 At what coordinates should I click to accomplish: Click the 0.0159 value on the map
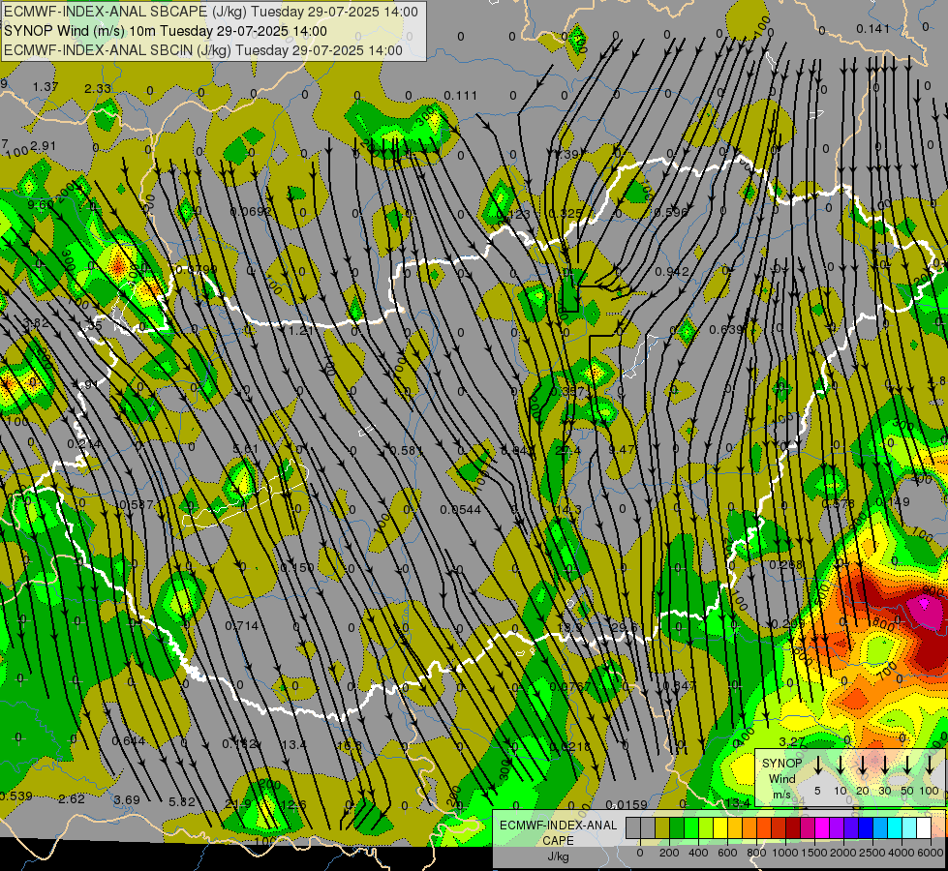[x=627, y=804]
